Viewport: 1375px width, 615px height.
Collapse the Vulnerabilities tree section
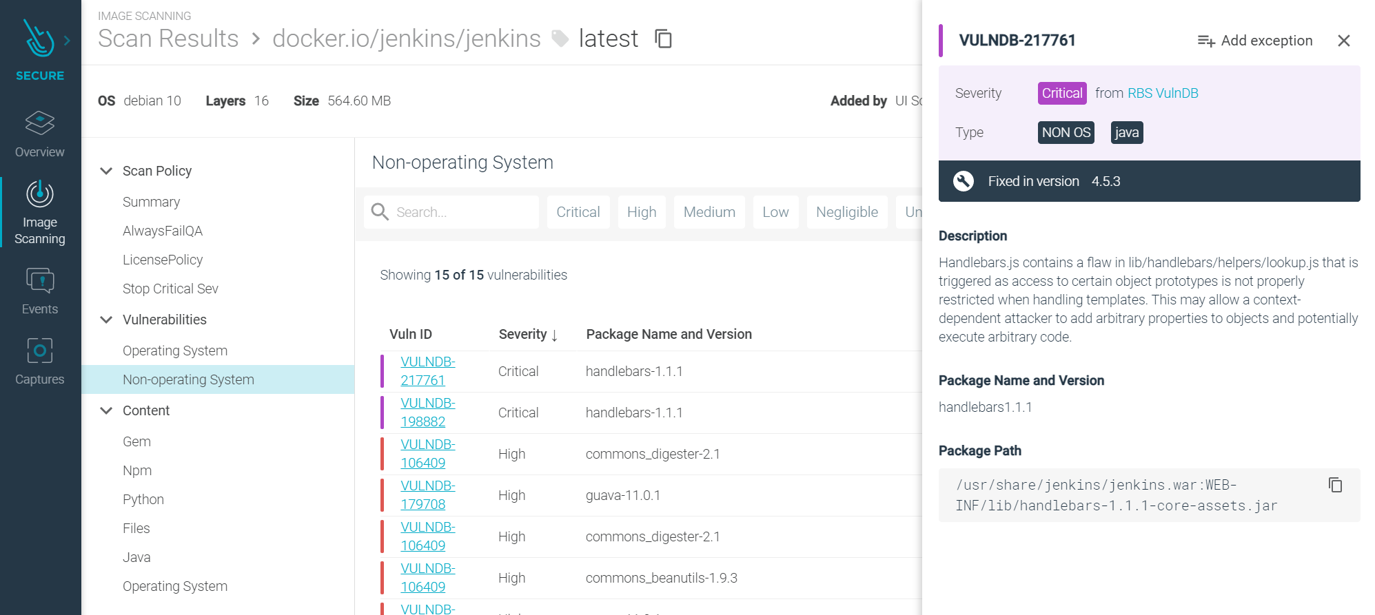coord(106,320)
